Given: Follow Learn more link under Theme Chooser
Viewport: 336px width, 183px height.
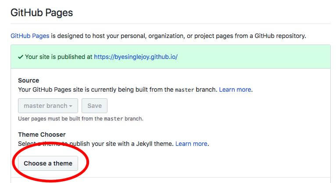Looking at the screenshot, I should [x=191, y=143].
